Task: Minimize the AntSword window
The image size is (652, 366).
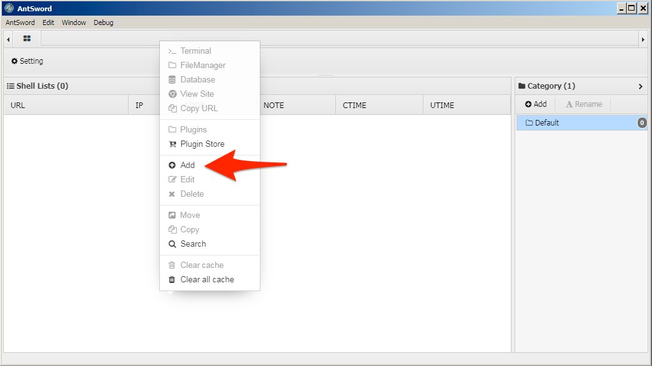Action: pyautogui.click(x=621, y=8)
